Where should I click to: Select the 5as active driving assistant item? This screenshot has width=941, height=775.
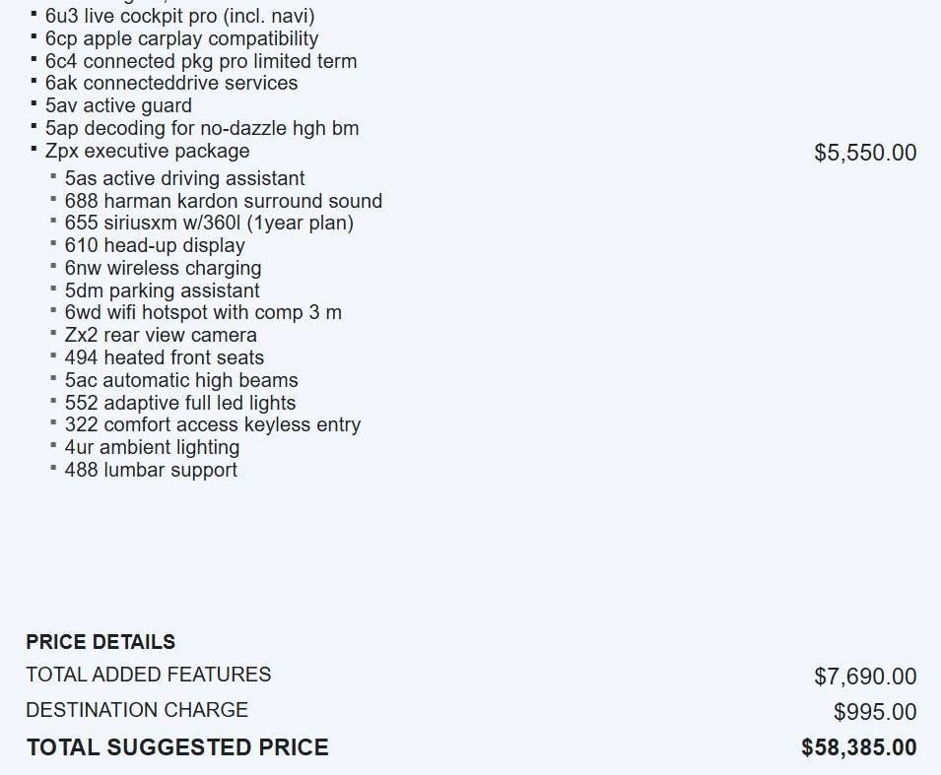pyautogui.click(x=184, y=178)
